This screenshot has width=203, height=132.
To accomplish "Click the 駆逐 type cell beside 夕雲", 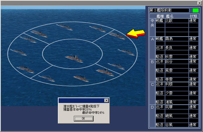I will tap(160, 93).
